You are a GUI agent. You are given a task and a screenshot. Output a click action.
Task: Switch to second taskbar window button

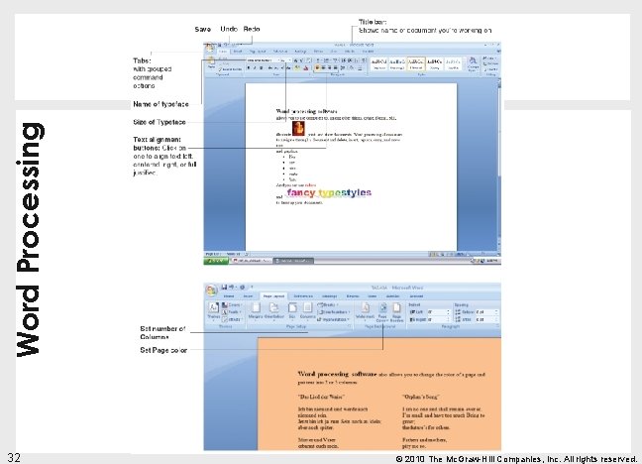(x=293, y=261)
